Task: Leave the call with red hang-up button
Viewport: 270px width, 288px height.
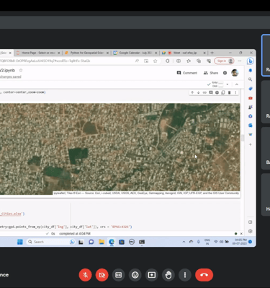Action: pos(204,275)
